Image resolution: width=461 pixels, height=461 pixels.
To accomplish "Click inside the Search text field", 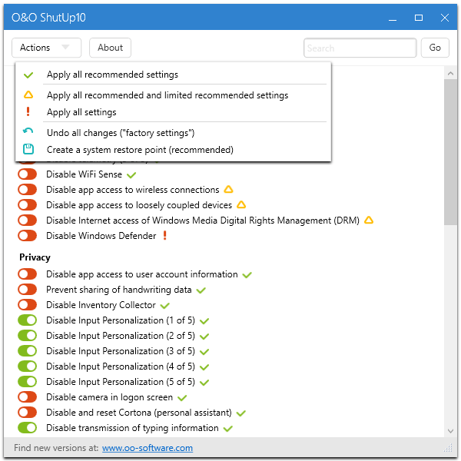I will [360, 48].
